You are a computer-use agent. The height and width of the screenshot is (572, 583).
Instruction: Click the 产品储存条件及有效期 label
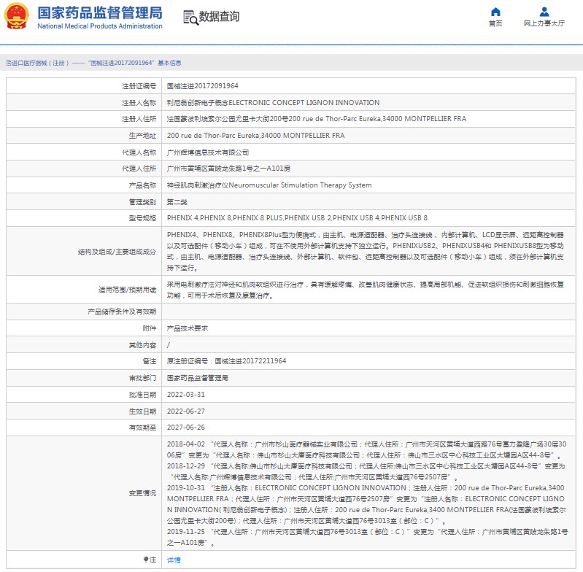(x=122, y=312)
